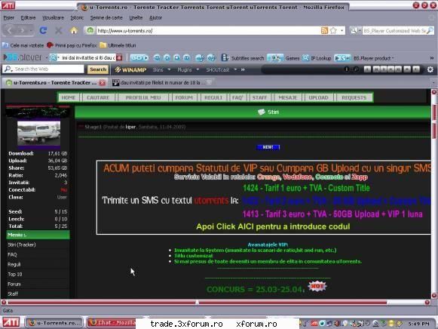Viewport: 438px width, 329px height.
Task: Expand the SHOUTcast dropdown
Action: click(x=235, y=69)
